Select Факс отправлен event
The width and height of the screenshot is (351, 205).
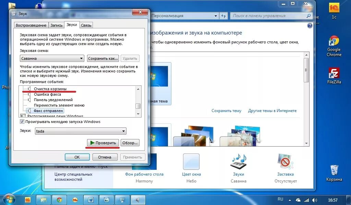coord(48,111)
